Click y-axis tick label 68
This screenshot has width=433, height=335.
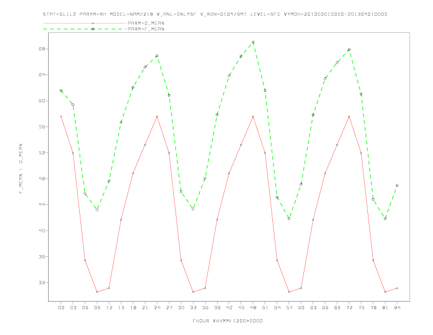coord(42,49)
